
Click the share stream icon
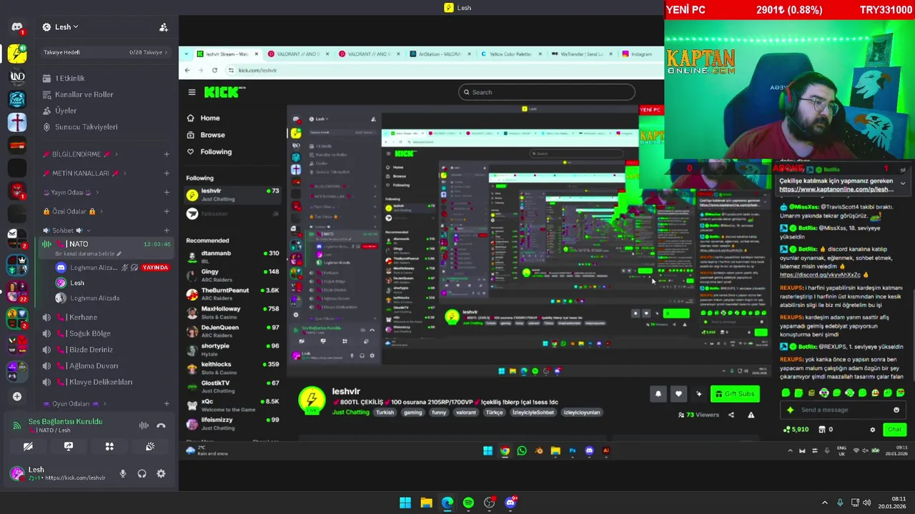coord(731,415)
